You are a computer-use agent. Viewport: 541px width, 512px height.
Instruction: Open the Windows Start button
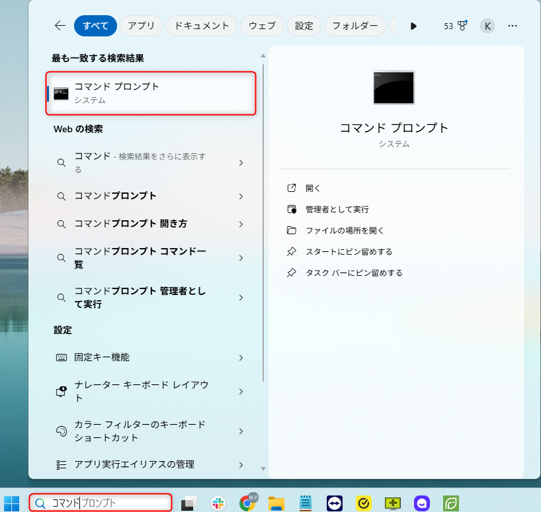click(11, 503)
